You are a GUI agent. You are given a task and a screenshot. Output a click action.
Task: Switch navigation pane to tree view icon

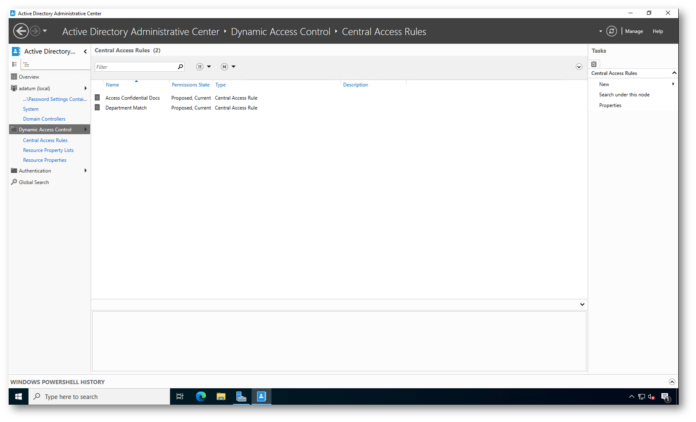click(x=26, y=64)
